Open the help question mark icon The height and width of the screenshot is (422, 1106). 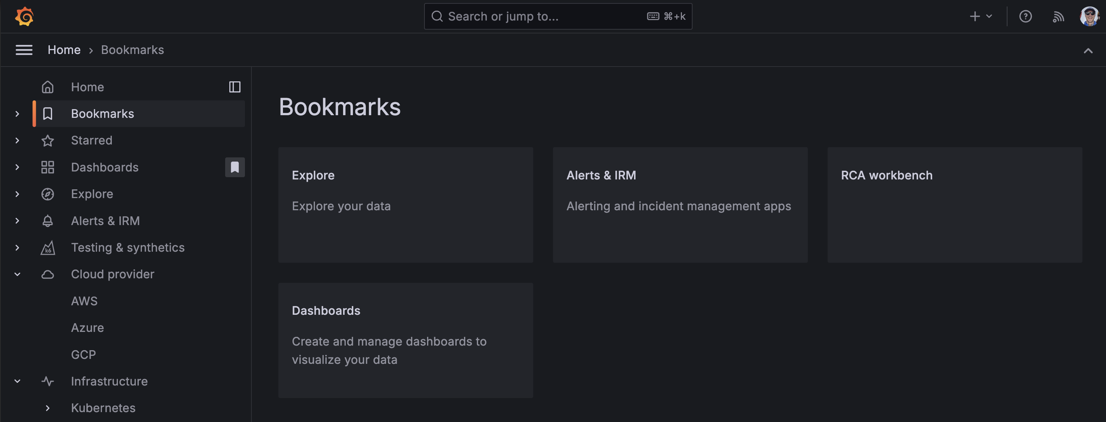1026,16
